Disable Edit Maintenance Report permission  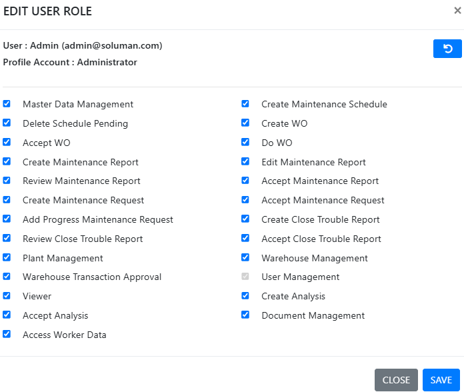click(245, 162)
